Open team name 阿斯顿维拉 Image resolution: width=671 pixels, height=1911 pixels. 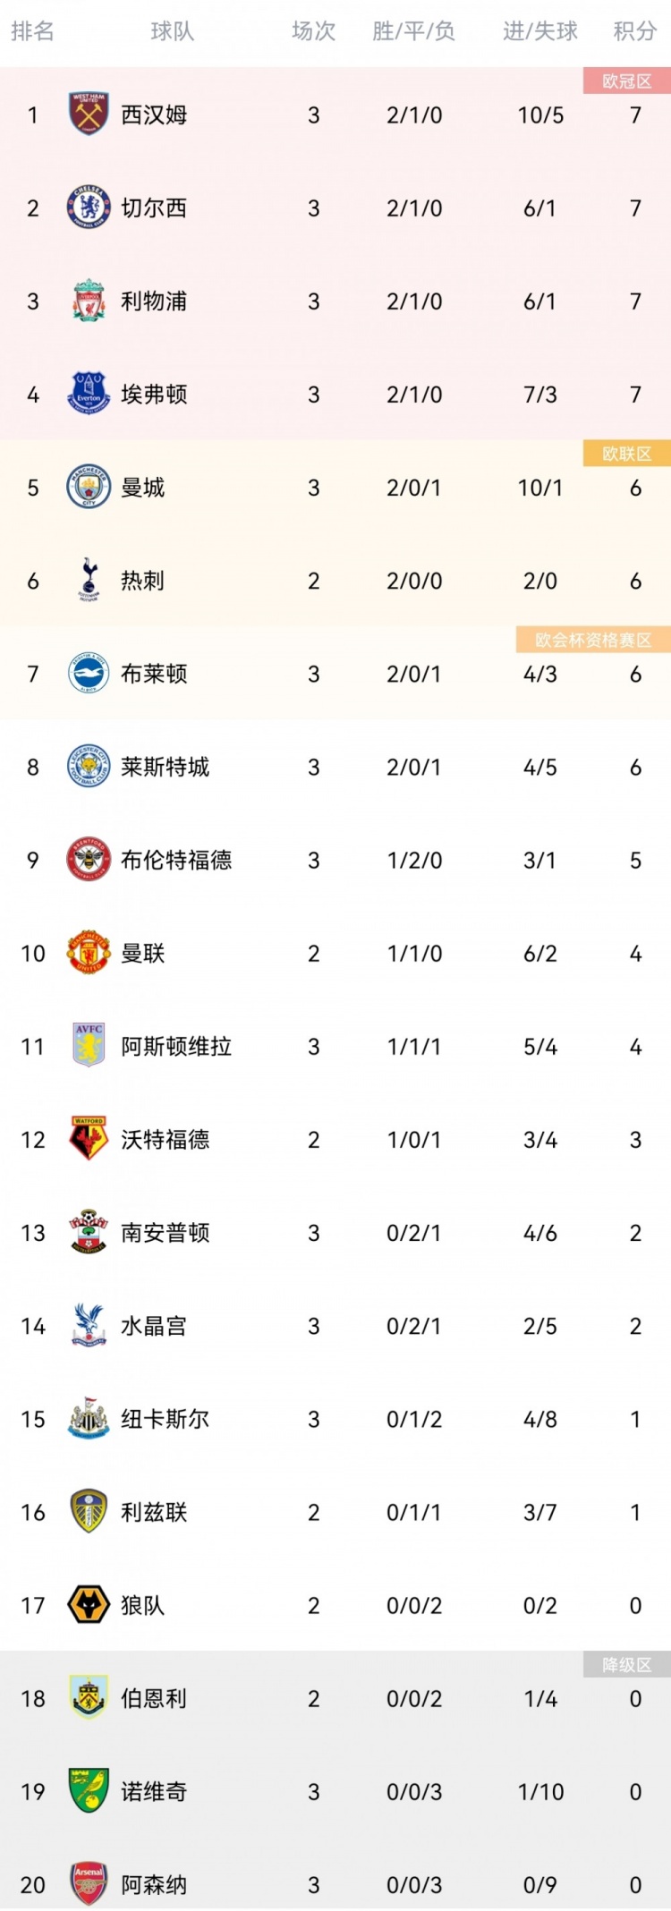(x=176, y=1046)
